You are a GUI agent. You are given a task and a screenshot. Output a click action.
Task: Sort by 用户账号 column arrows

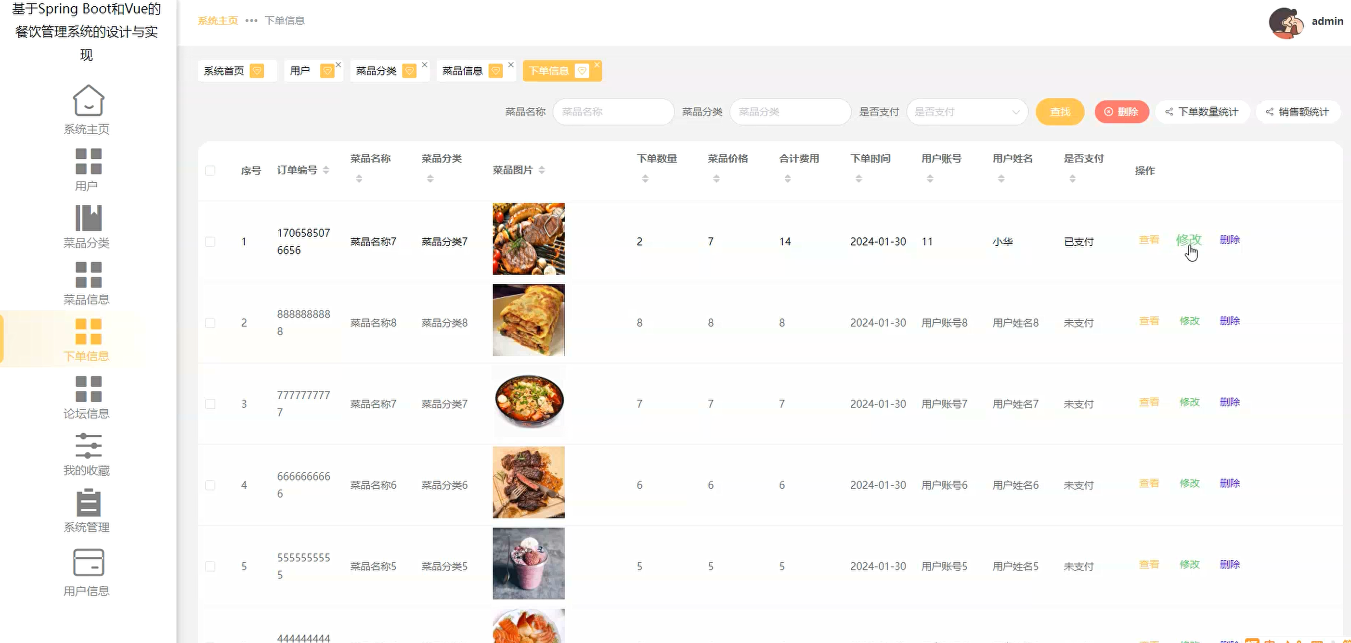930,179
